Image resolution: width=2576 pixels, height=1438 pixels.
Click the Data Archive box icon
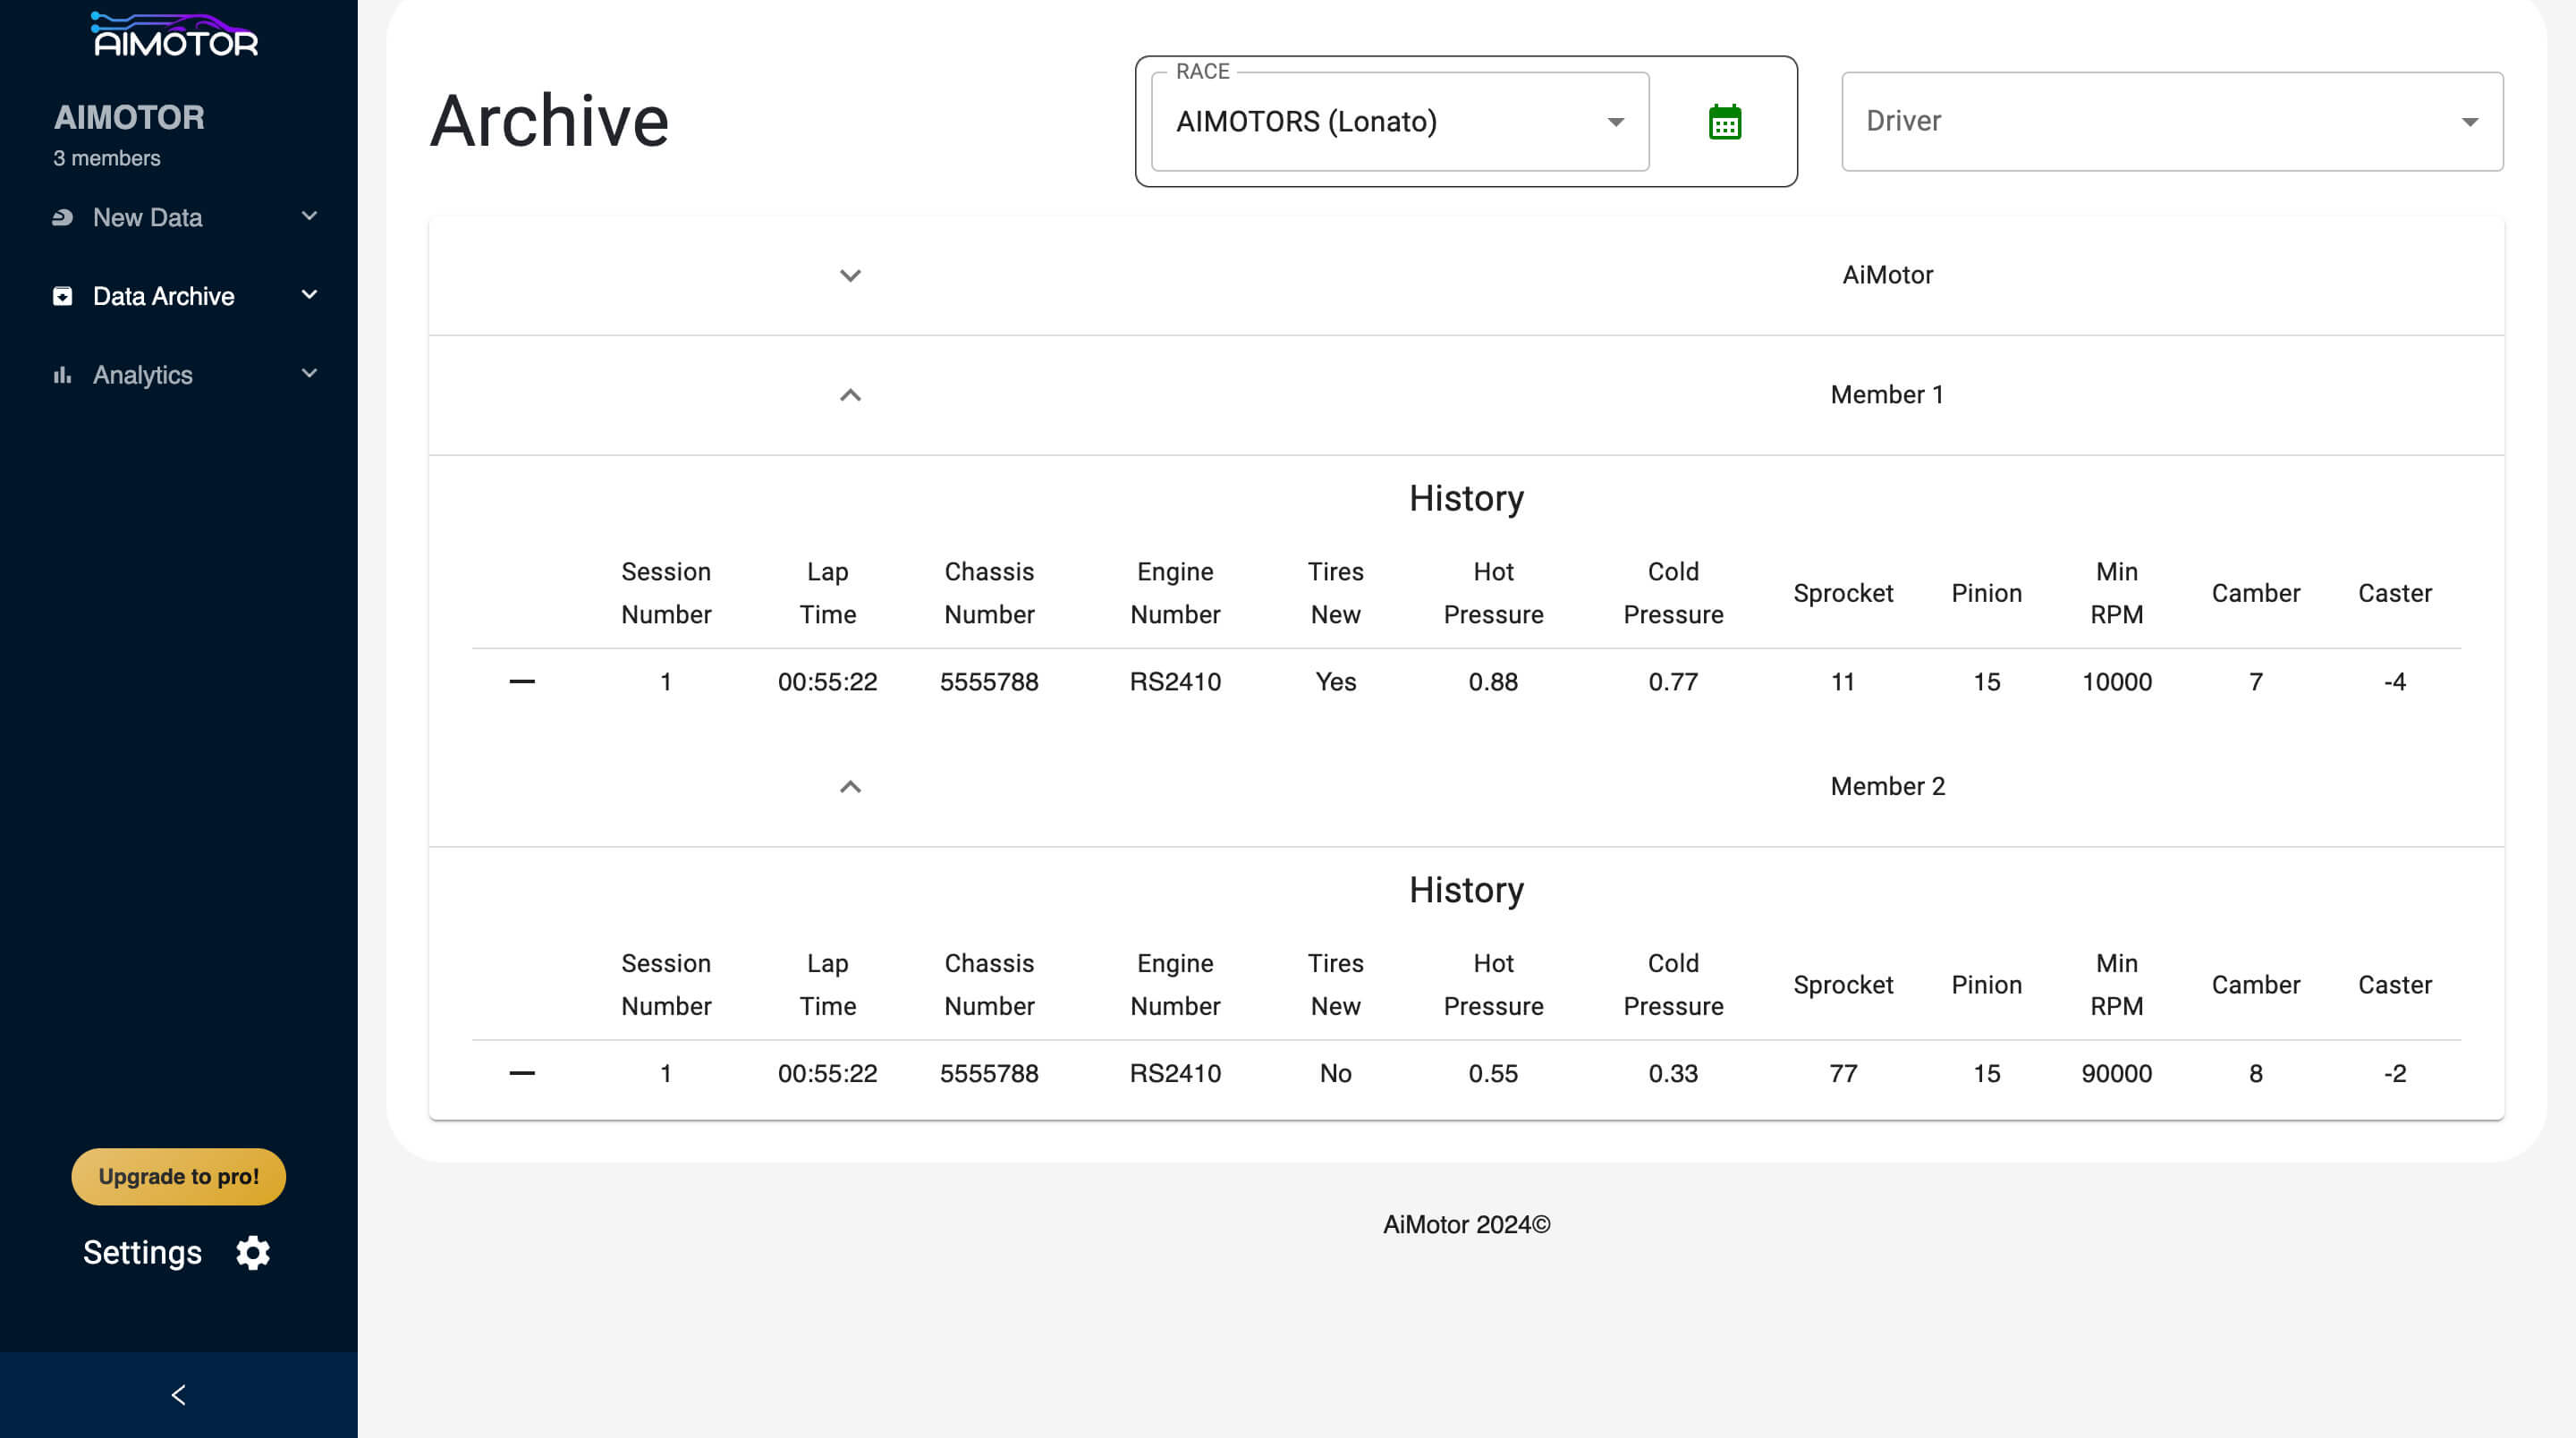point(62,296)
